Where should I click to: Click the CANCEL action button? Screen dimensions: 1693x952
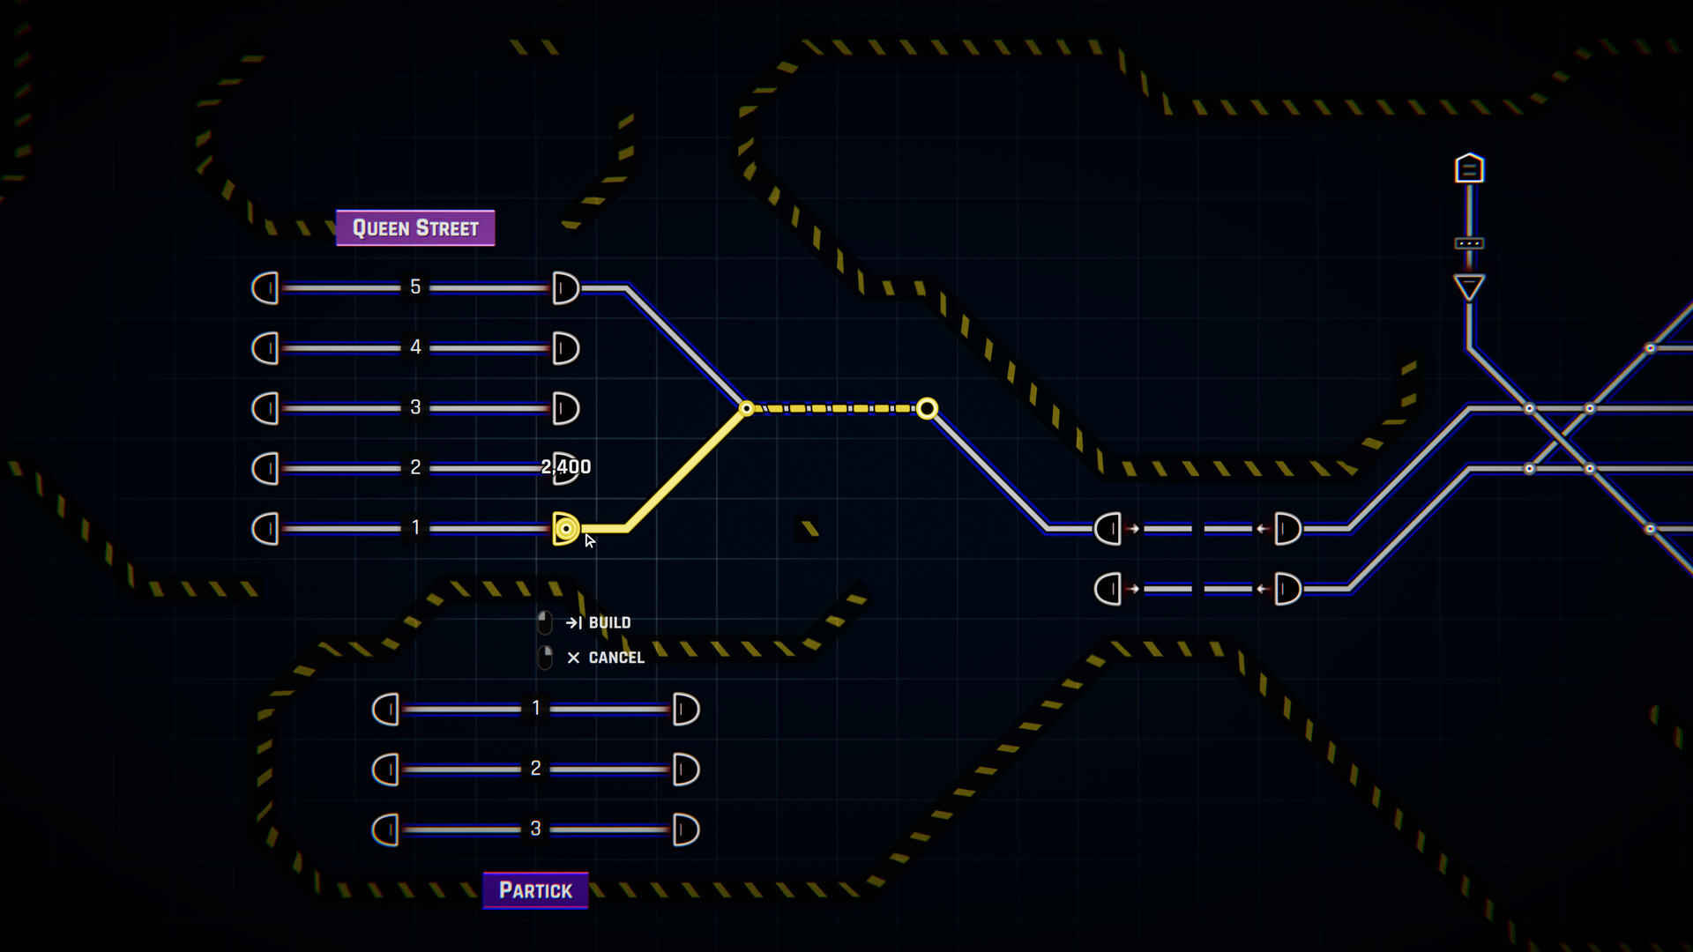tap(605, 657)
